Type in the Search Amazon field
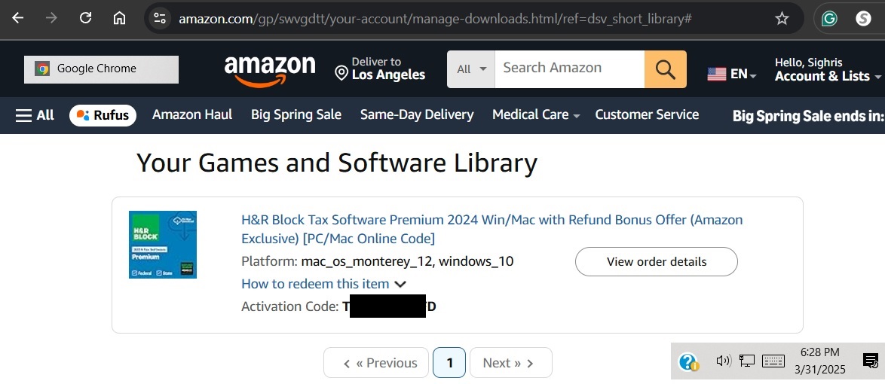The image size is (885, 384). click(x=569, y=69)
